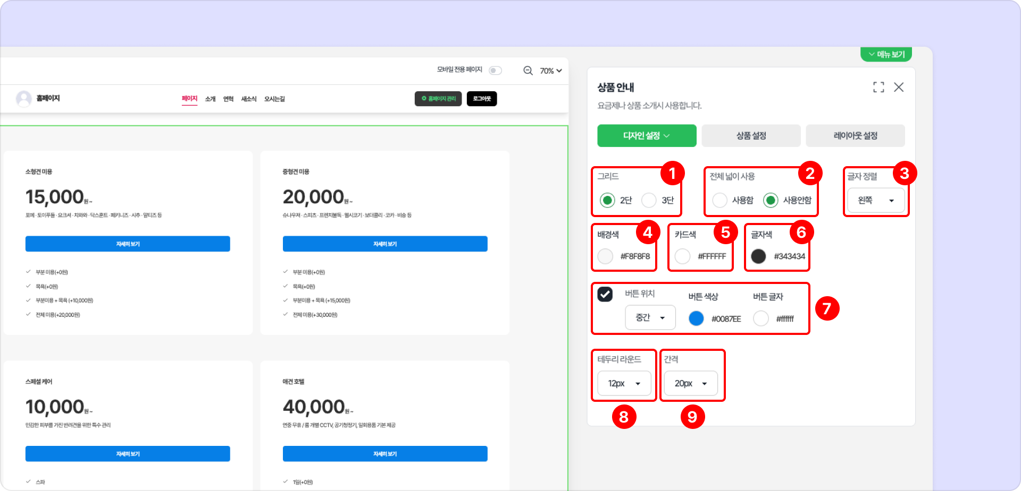Close the 상품 안내 settings panel
Viewport: 1021px width, 491px height.
pos(899,87)
